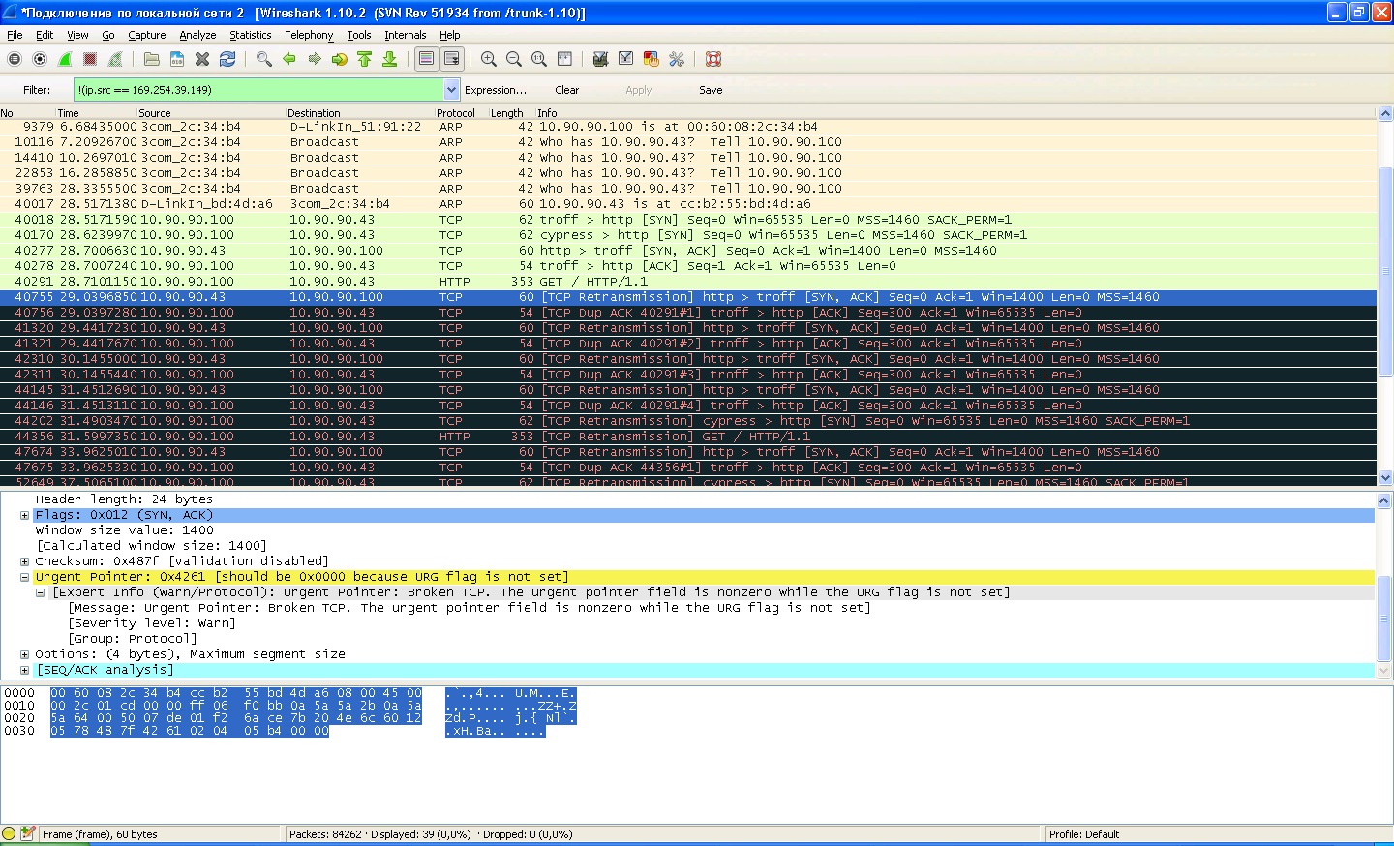Start a new live capture (green fin)
1394x846 pixels.
tap(65, 59)
